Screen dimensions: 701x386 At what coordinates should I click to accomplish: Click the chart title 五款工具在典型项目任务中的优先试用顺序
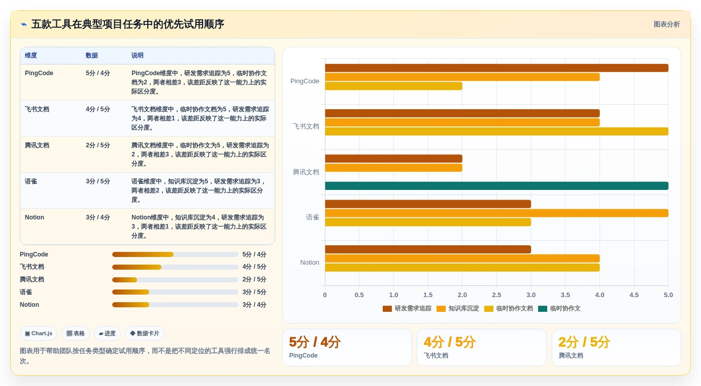point(128,24)
